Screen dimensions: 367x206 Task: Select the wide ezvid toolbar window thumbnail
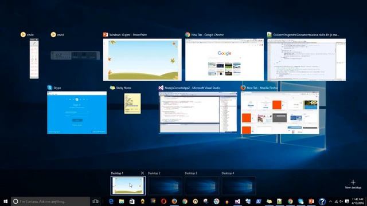[75, 56]
